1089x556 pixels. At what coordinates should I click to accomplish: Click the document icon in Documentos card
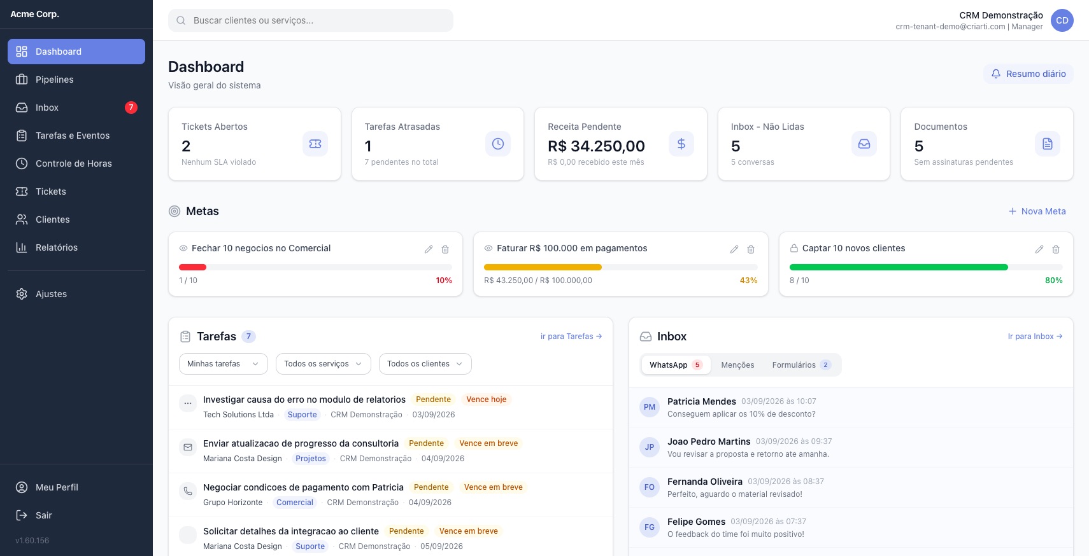point(1048,144)
